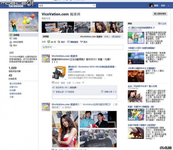Open 相片 photos in left sidebar
Image resolution: width=173 pixels, height=150 pixels.
pos(15,45)
